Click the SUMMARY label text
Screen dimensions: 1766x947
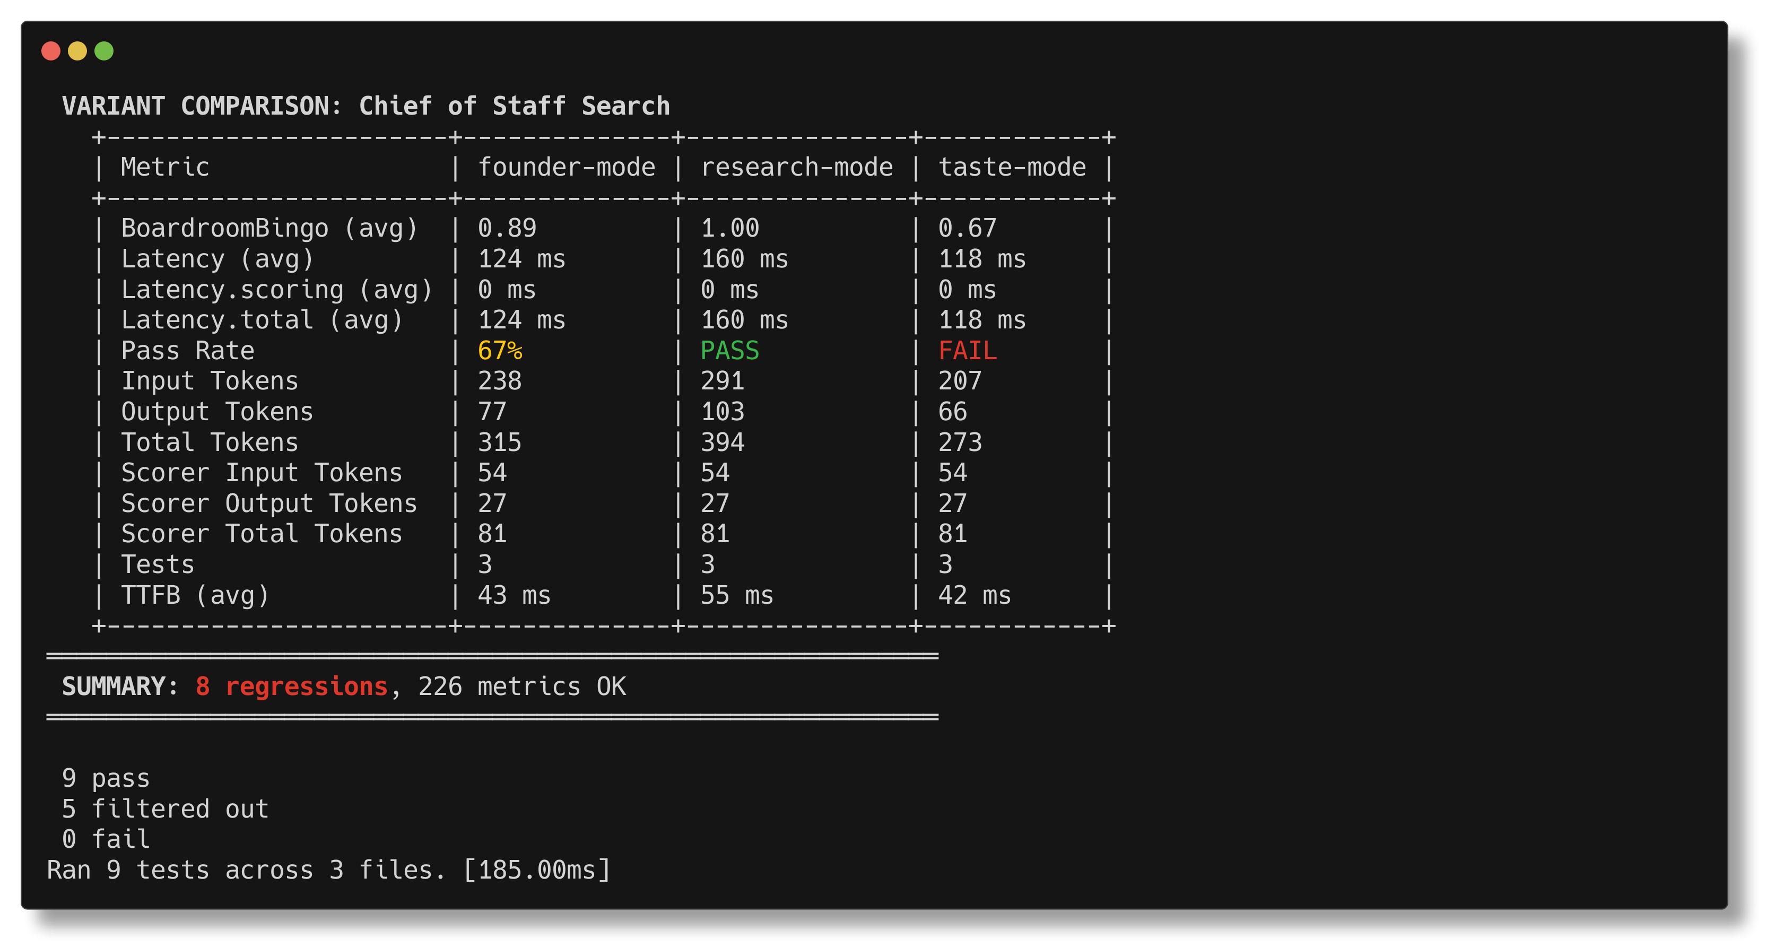click(x=120, y=687)
